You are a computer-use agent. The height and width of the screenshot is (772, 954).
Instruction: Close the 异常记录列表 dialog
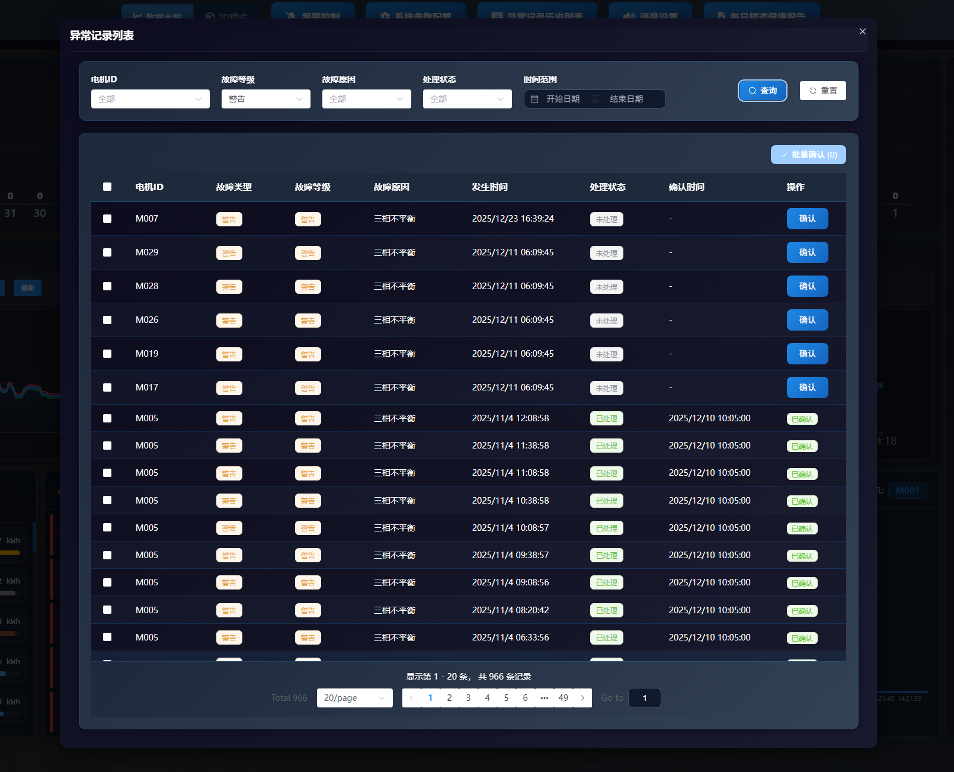[x=862, y=31]
